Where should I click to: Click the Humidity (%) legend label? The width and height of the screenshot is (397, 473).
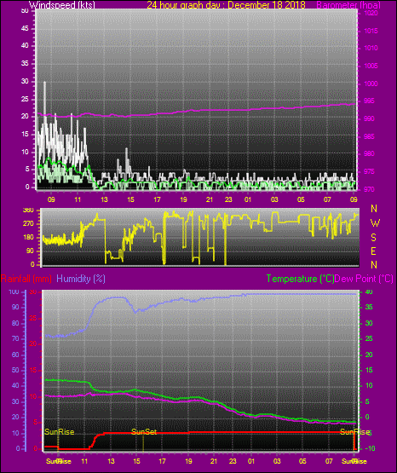(x=81, y=279)
